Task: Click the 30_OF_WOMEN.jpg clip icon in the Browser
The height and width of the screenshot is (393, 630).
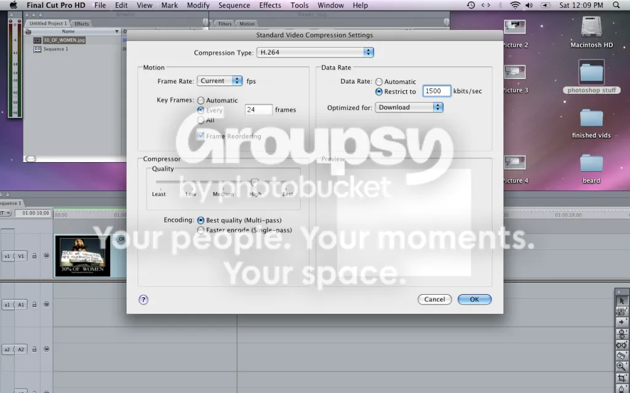Action: (x=37, y=40)
